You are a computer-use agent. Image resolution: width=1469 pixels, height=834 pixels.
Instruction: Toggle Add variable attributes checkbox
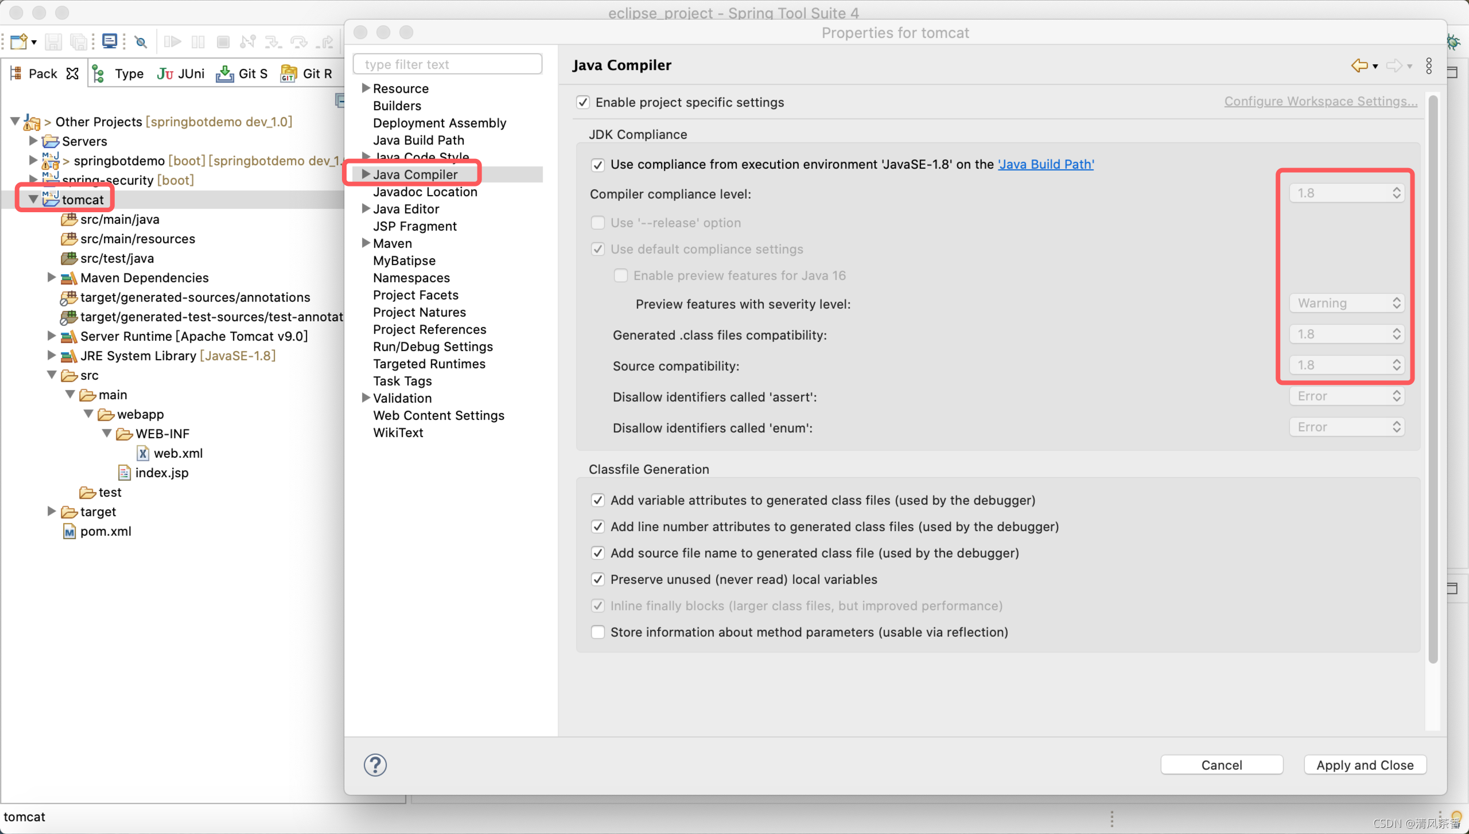(598, 500)
